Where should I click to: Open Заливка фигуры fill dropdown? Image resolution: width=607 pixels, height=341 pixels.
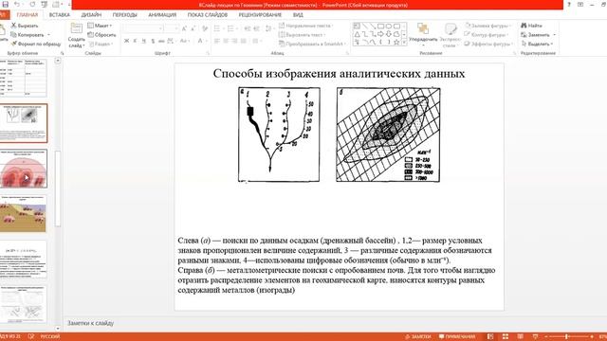tap(488, 26)
